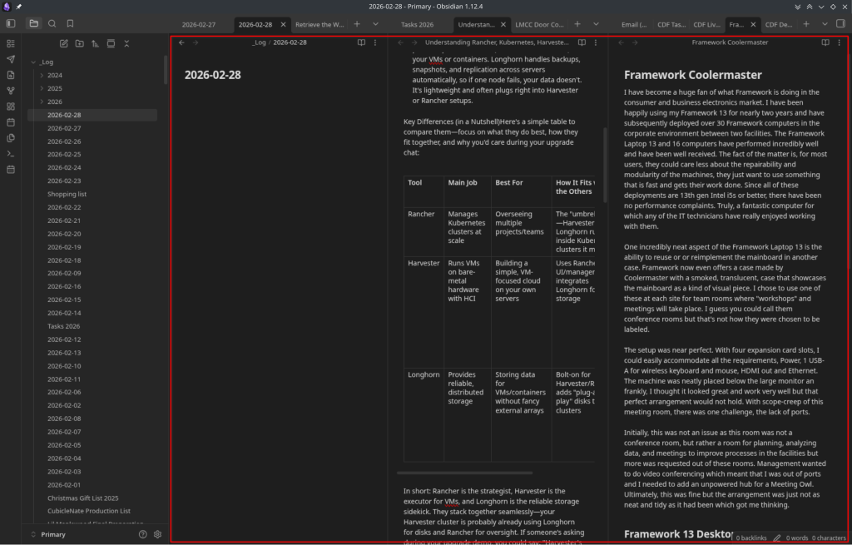Collapse all folders icon in explorer

tap(126, 43)
